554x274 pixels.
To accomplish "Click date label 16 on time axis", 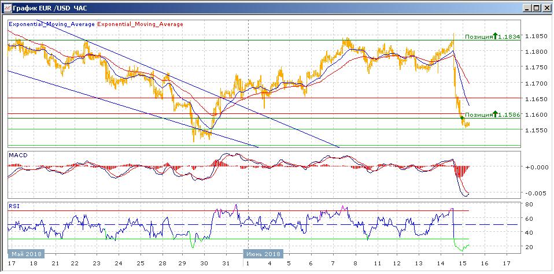I will point(485,264).
